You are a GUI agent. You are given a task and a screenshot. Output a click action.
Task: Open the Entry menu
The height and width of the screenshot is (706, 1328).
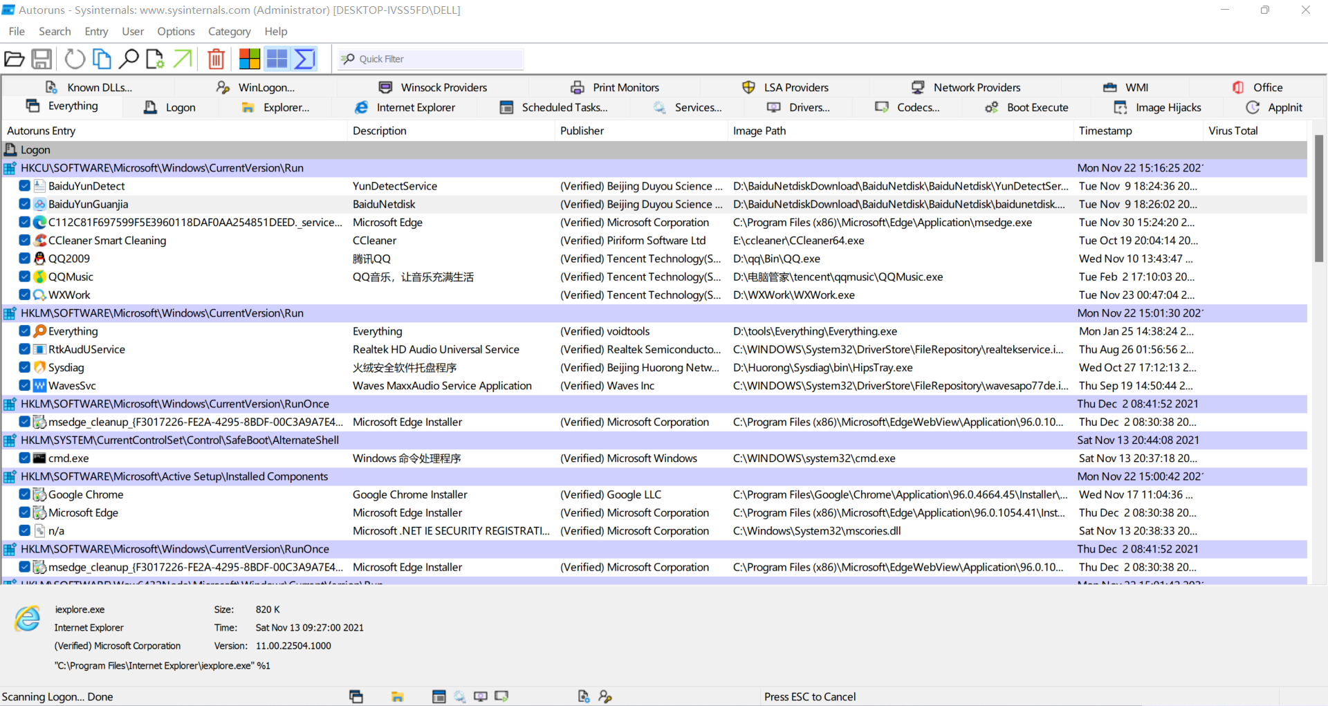click(x=96, y=31)
